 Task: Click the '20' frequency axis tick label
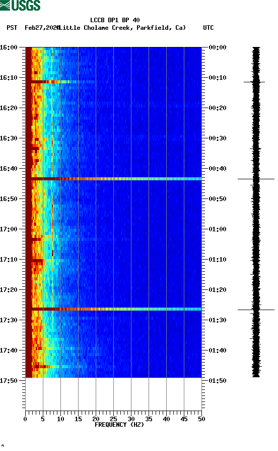pos(96,419)
